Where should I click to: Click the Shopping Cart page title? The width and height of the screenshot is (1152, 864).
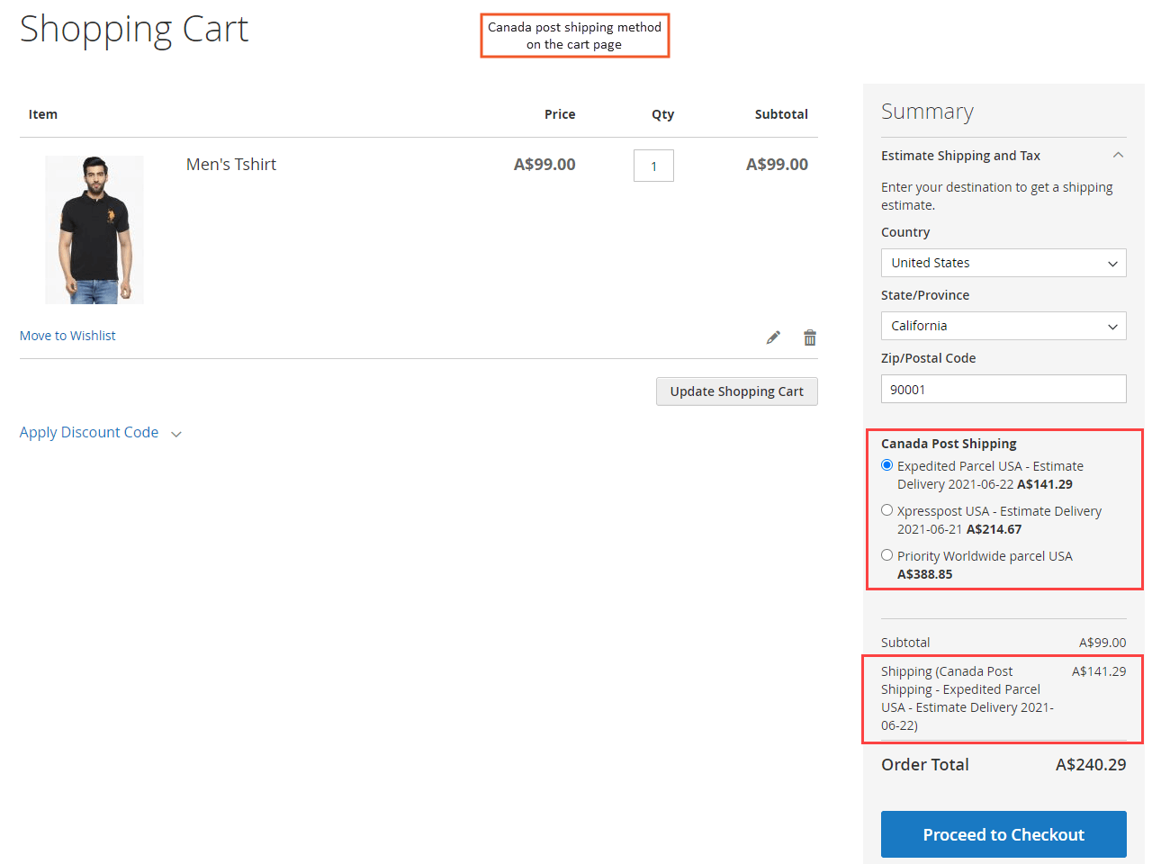(134, 30)
